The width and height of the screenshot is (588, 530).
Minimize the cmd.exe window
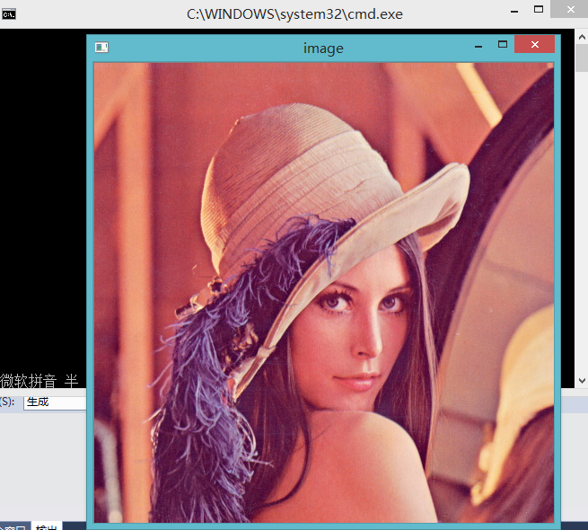[x=514, y=12]
